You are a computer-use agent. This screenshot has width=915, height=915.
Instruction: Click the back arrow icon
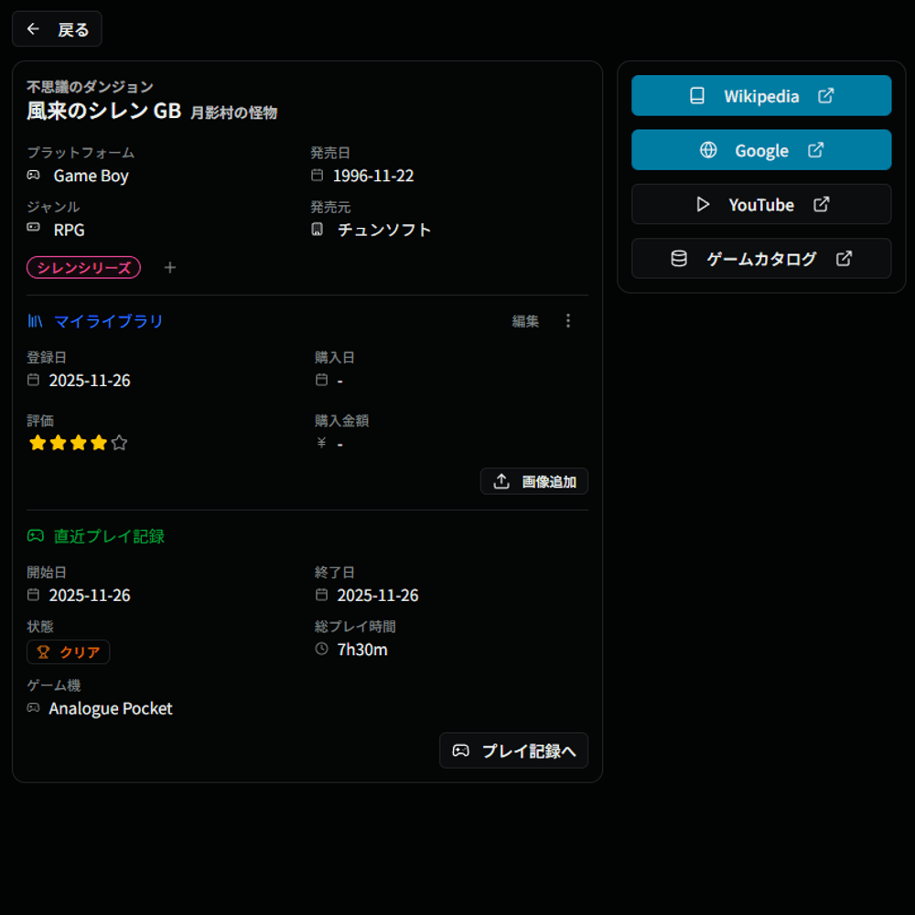pyautogui.click(x=33, y=28)
